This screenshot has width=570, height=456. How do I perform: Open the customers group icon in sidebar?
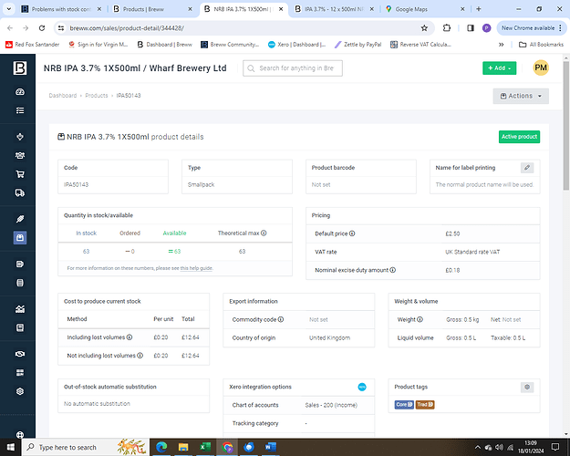coord(20,155)
